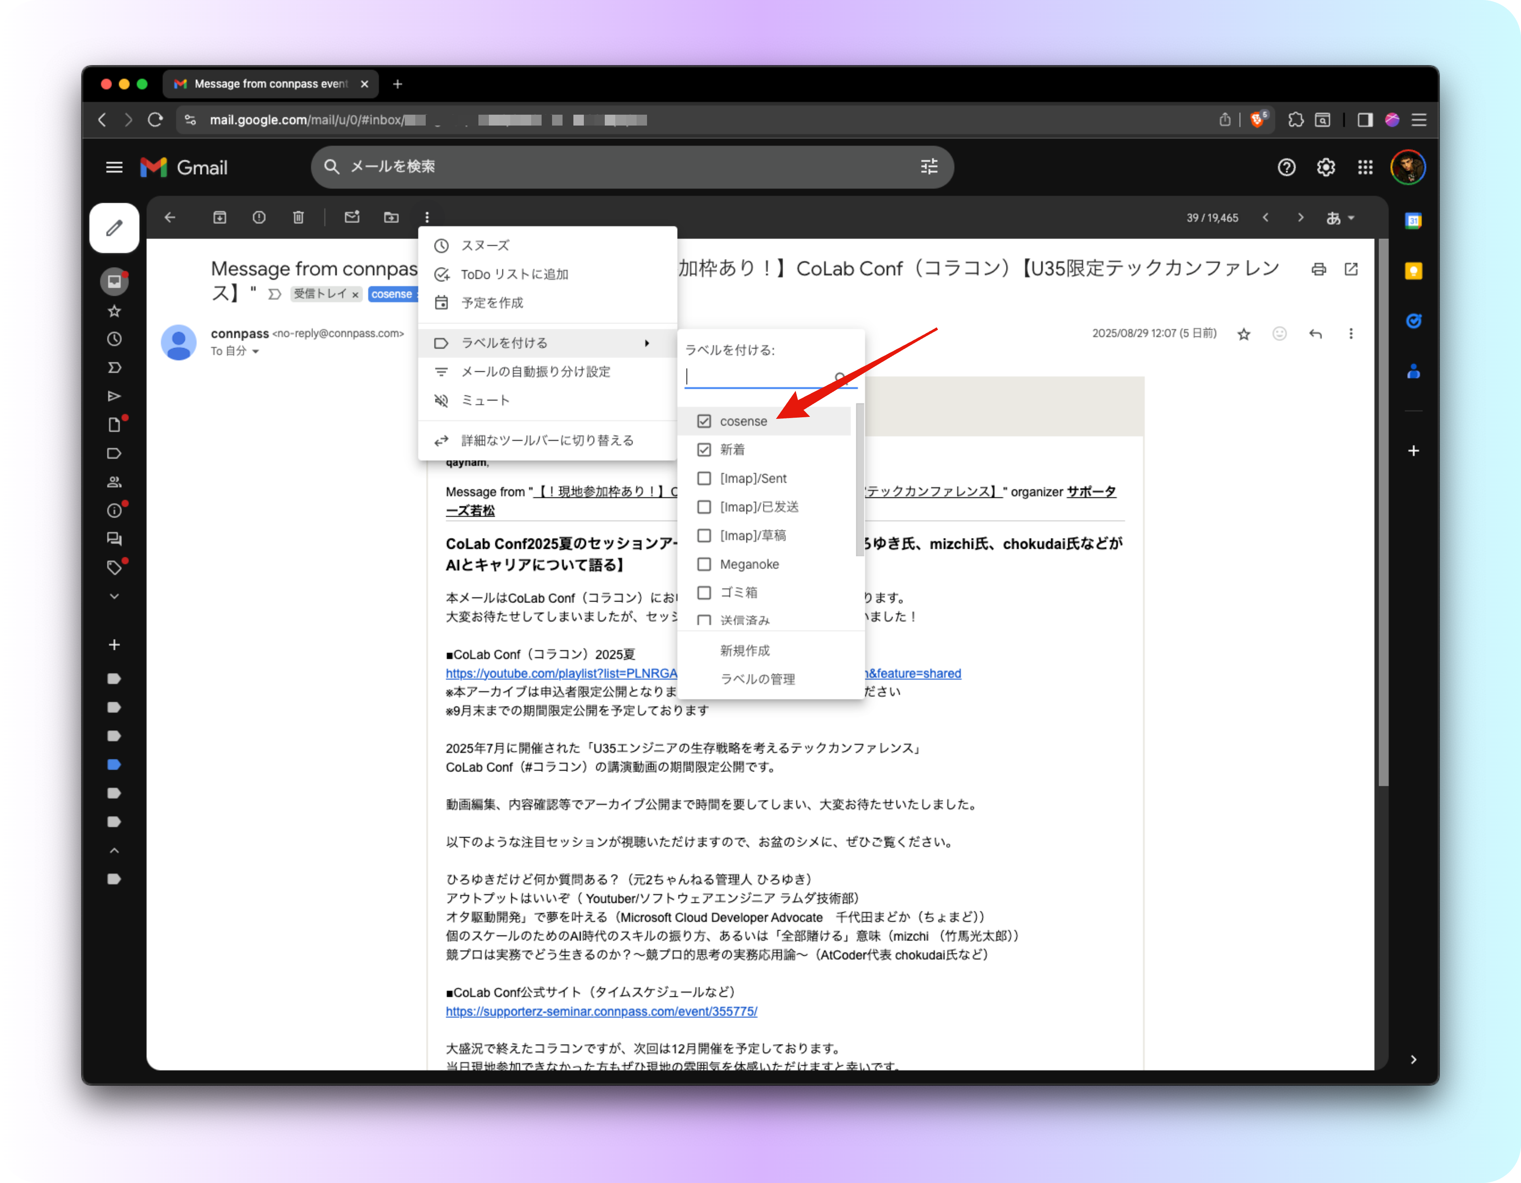Open Google Calendar in the side panel
This screenshot has height=1183, width=1521.
point(1413,221)
